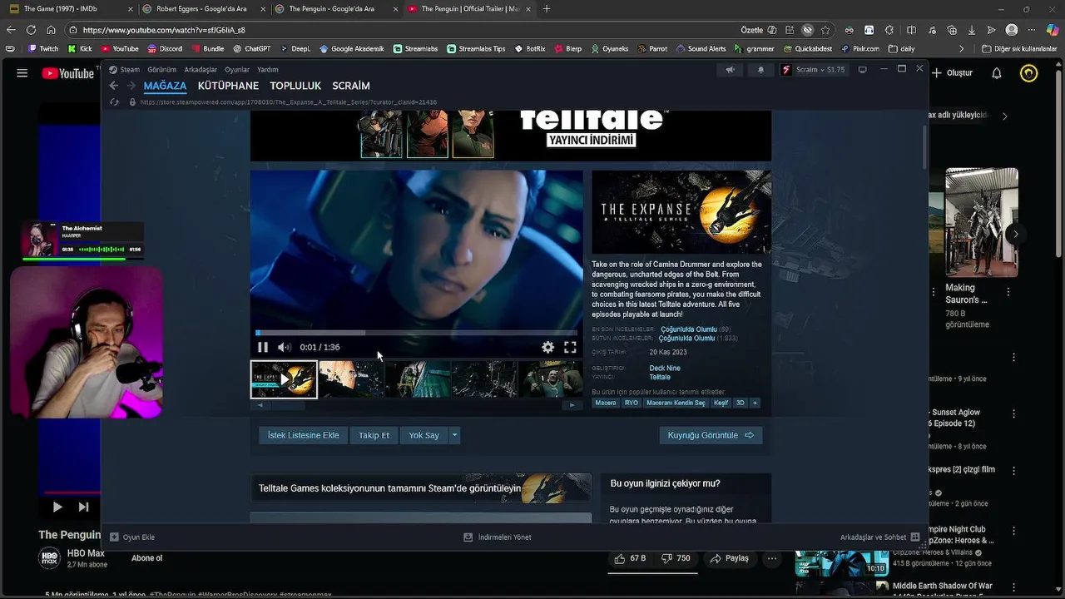Screen dimensions: 1065x599
Task: Open HBO Max channel avatar
Action: (x=50, y=558)
